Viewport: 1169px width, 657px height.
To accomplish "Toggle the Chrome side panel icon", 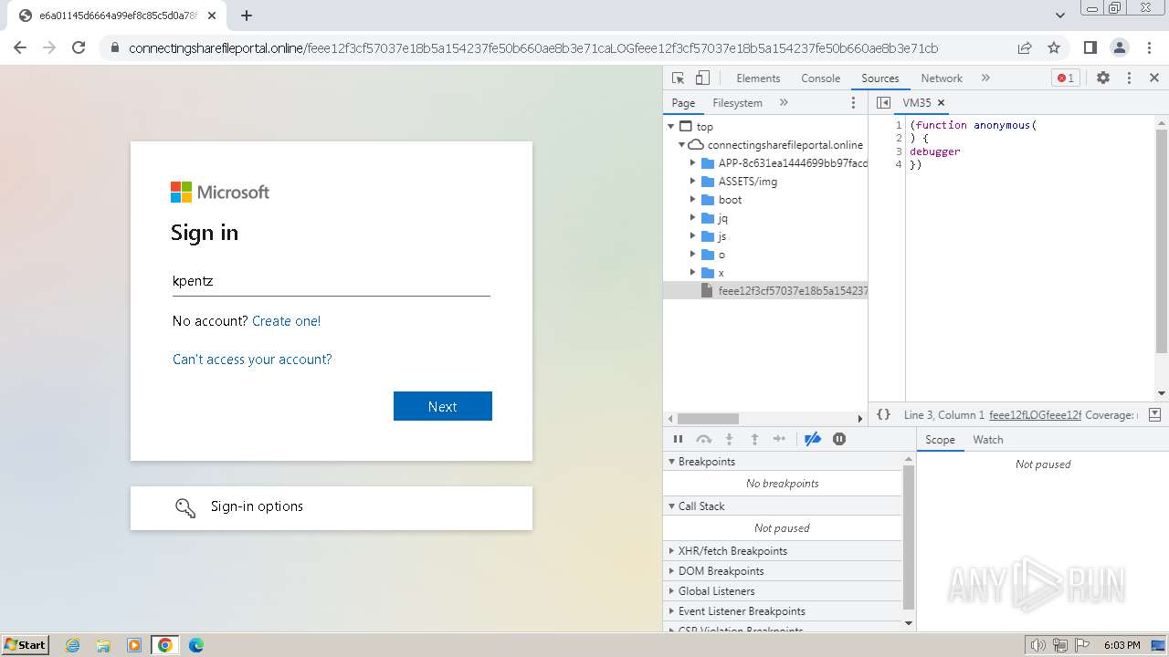I will [x=1090, y=47].
